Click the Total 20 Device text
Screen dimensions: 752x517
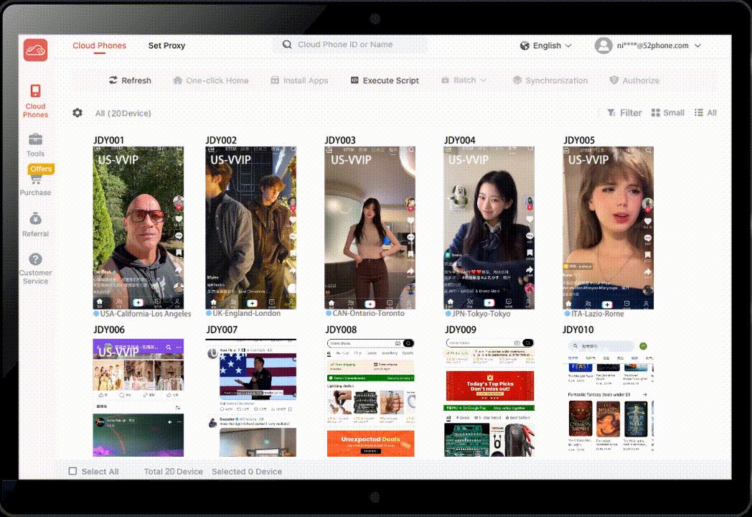(x=173, y=471)
